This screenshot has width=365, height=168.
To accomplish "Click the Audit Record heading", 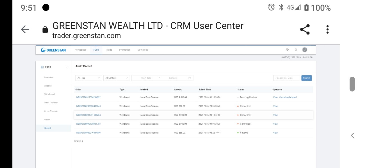I will point(84,66).
